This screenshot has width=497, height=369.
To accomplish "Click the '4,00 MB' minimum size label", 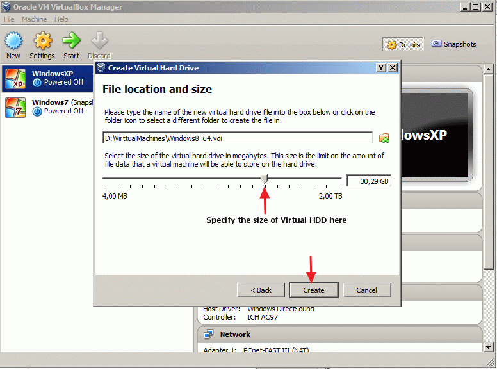I will coord(115,196).
